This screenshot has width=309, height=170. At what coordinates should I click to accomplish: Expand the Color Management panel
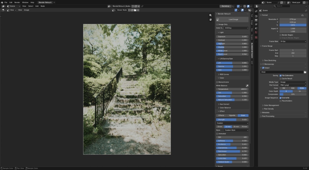tap(271, 105)
